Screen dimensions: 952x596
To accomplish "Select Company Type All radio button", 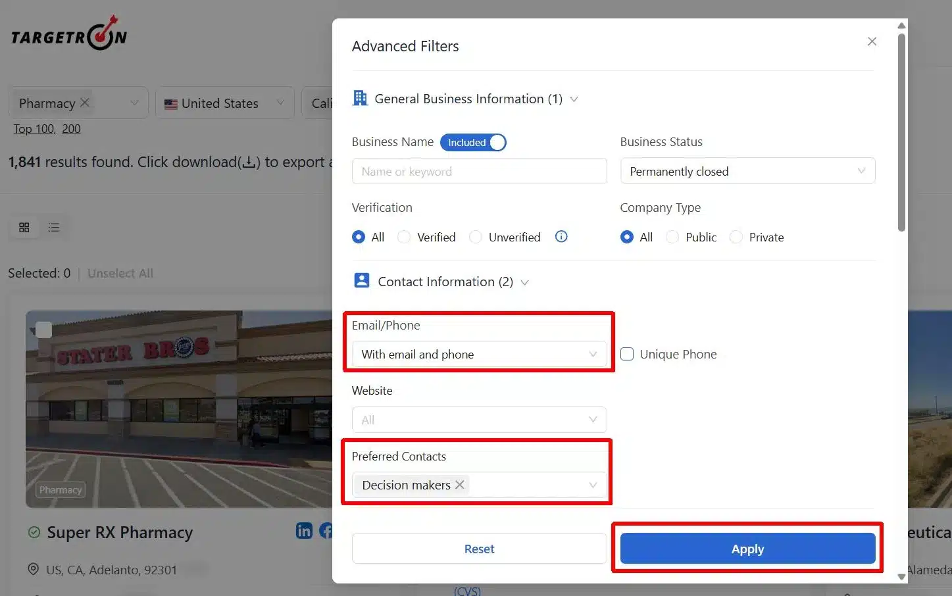I will point(627,237).
